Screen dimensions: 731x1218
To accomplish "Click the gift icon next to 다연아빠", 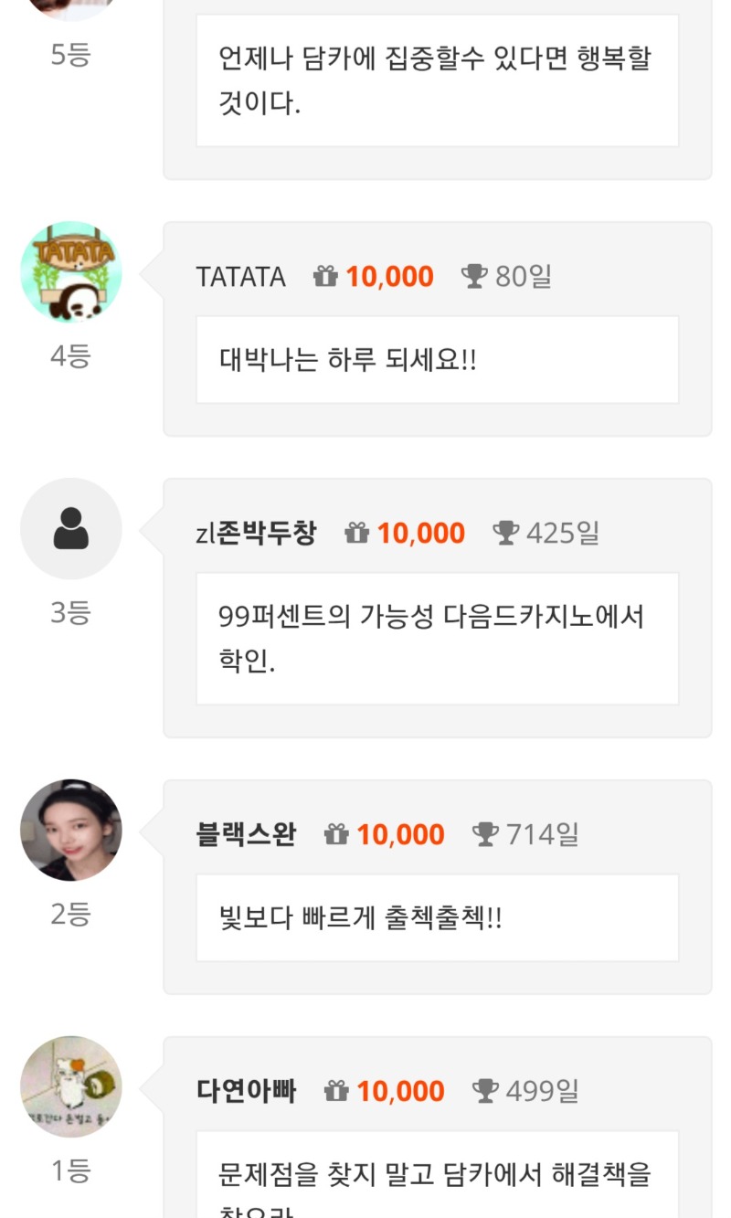I will tap(336, 1091).
